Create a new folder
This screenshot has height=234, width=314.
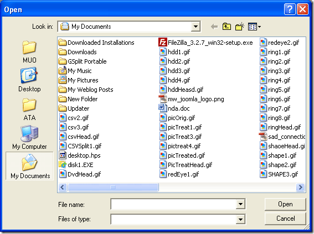pos(239,27)
